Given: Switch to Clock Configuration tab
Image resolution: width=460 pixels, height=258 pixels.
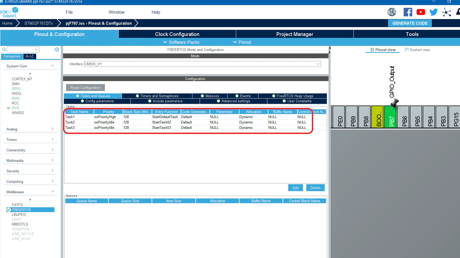Looking at the screenshot, I should 177,34.
